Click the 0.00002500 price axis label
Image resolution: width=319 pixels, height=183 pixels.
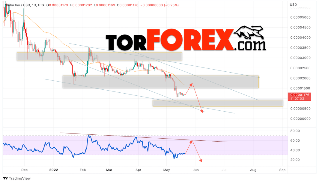pyautogui.click(x=300, y=68)
